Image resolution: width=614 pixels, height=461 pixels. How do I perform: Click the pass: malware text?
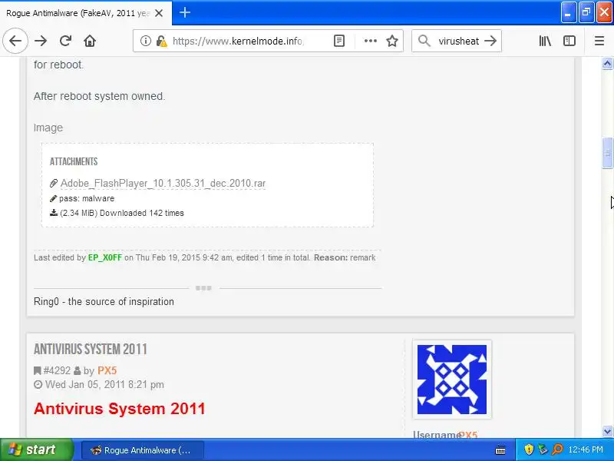click(87, 198)
